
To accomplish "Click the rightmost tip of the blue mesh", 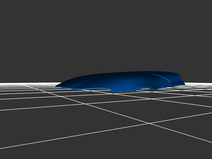I will [185, 84].
